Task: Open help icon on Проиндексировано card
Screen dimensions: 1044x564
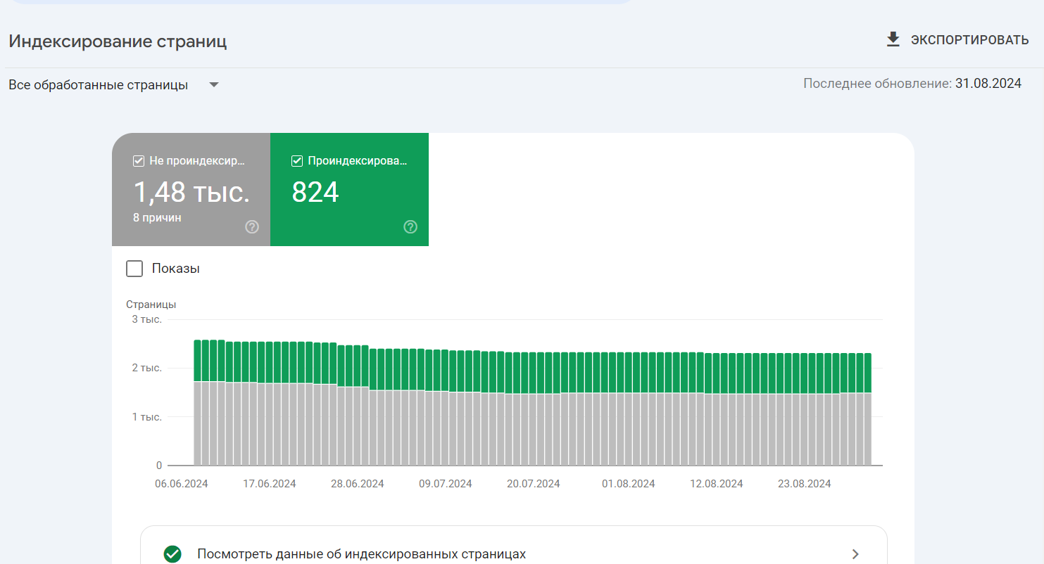Action: point(411,227)
